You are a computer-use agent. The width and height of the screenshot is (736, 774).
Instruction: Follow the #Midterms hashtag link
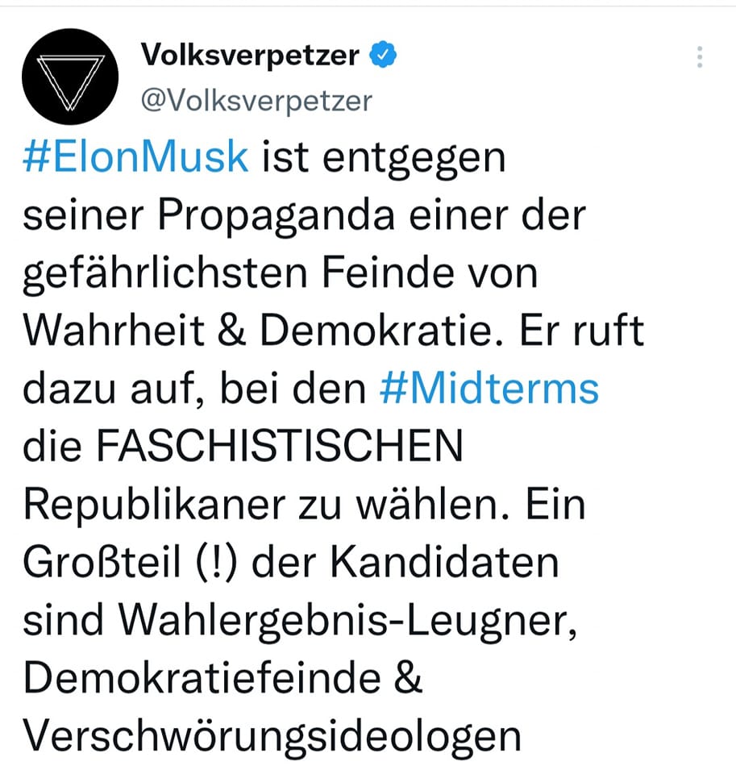tap(489, 389)
